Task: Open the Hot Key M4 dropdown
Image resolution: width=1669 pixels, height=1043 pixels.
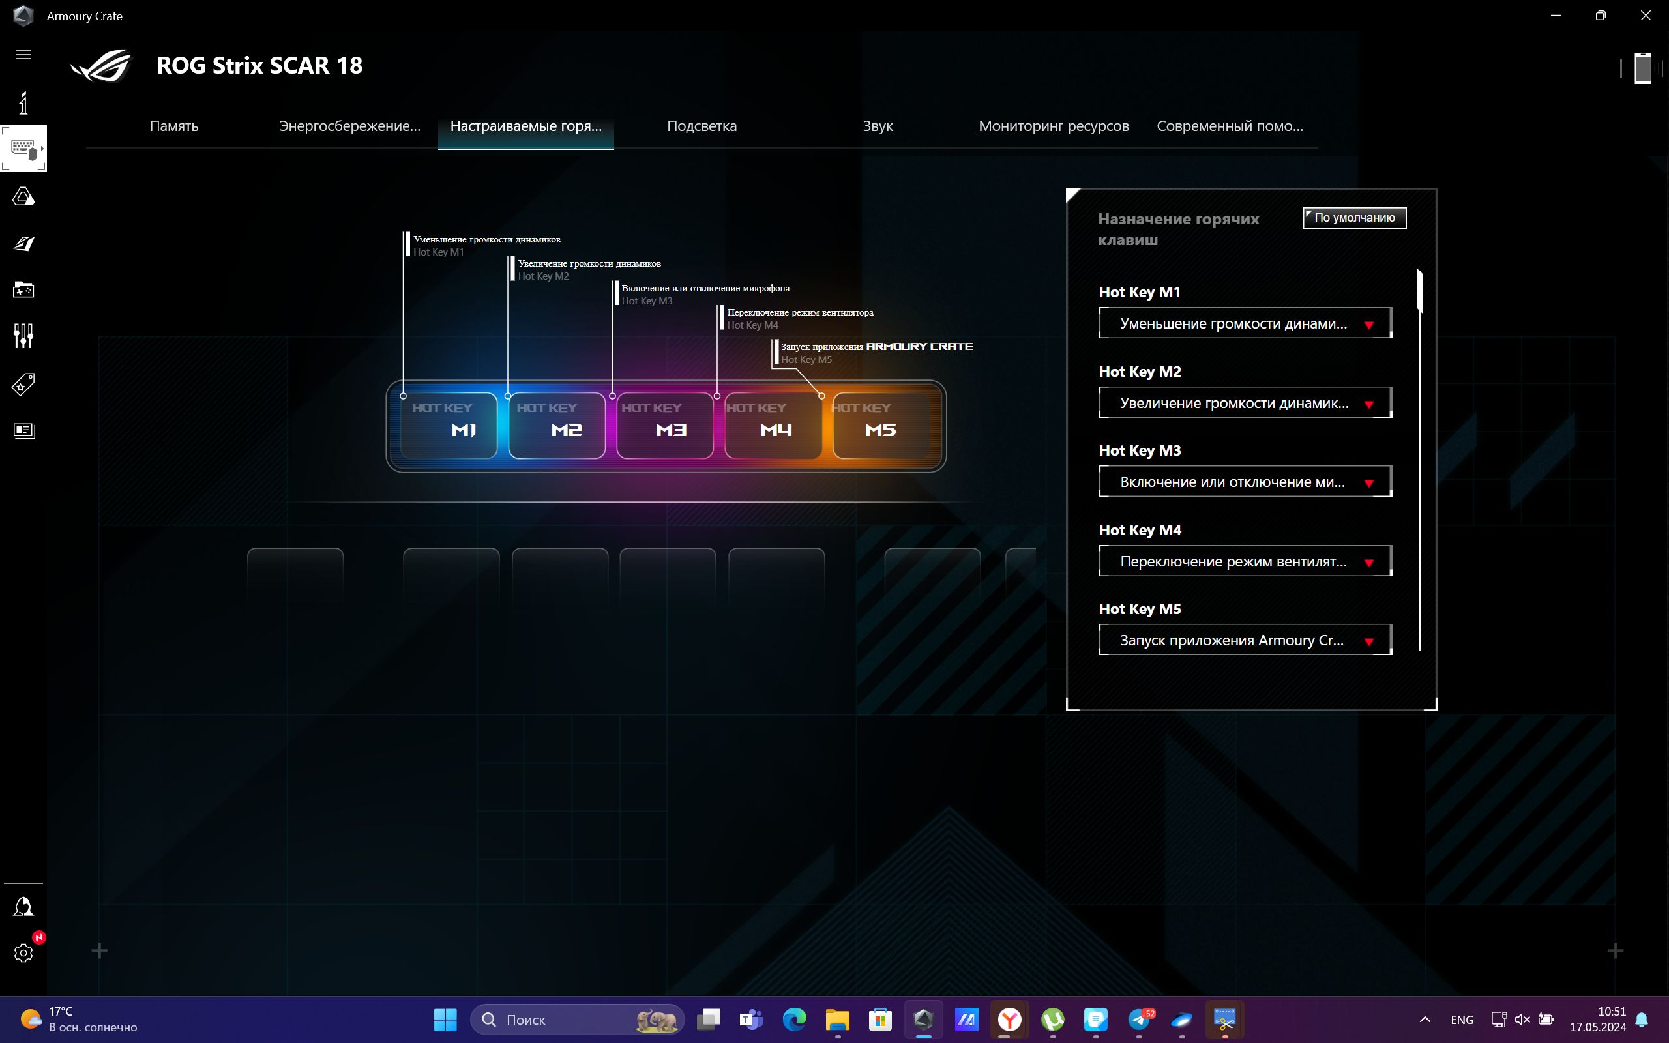Action: [1245, 561]
